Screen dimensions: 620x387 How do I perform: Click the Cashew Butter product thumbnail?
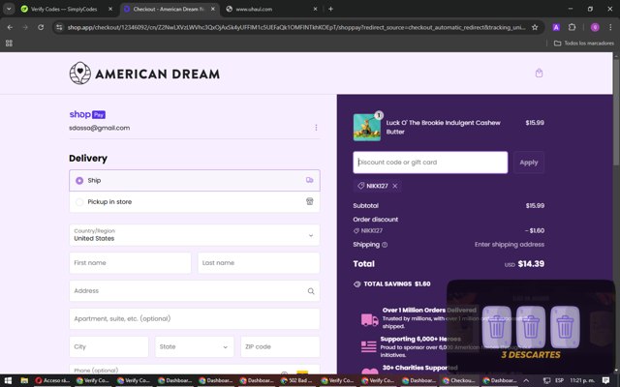point(367,127)
